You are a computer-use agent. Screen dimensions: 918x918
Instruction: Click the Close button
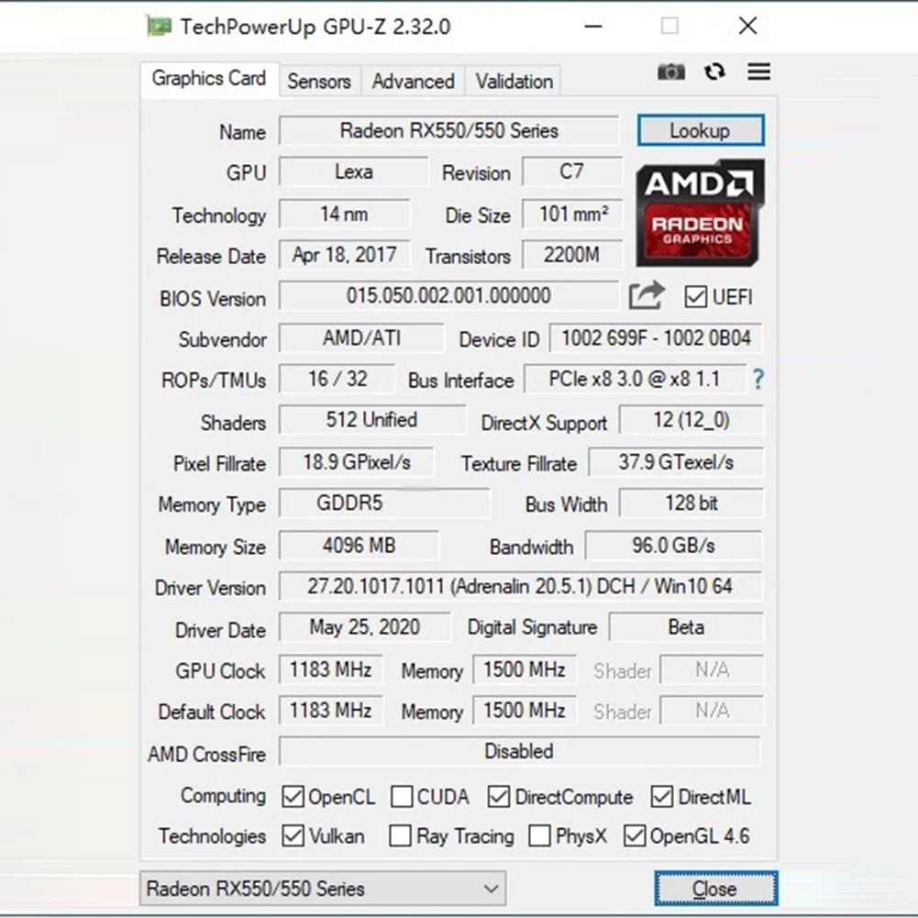pos(715,888)
